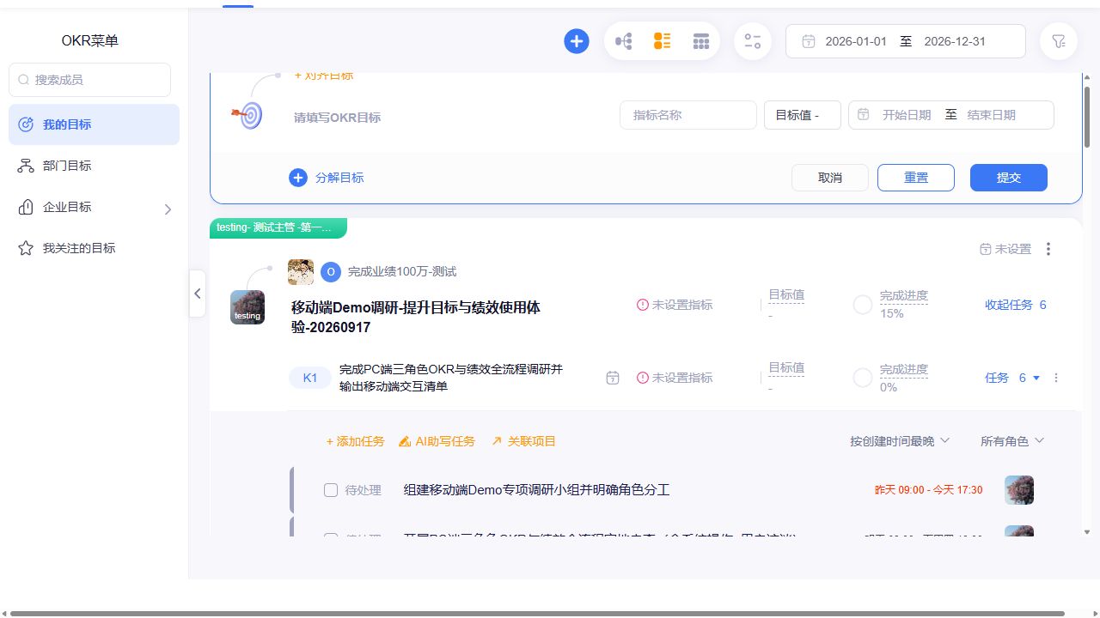Click the AI助写任务 pencil icon
The image size is (1100, 618).
pos(405,441)
